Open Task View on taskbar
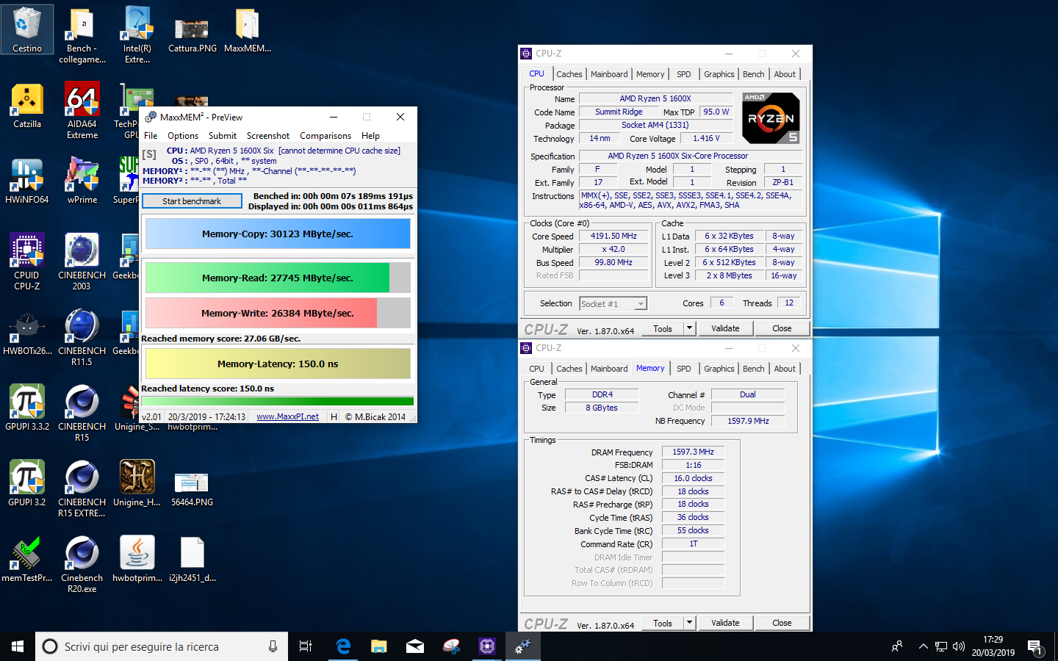Image resolution: width=1058 pixels, height=661 pixels. click(306, 646)
